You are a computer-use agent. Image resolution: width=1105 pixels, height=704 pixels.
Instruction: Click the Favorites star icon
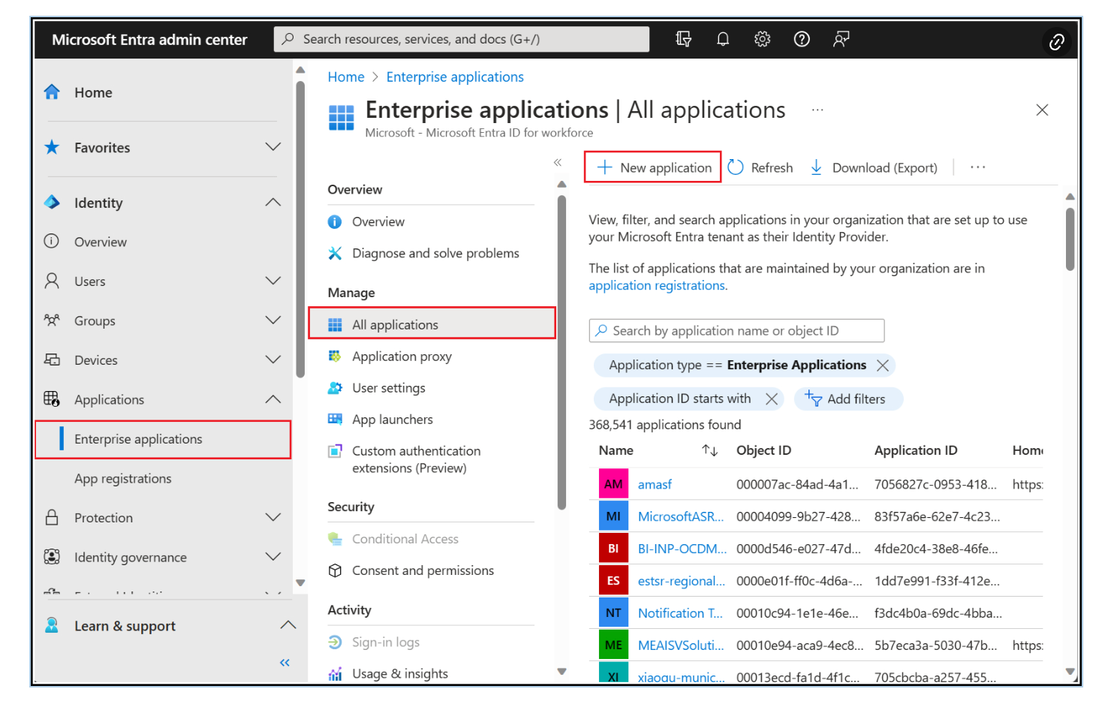pyautogui.click(x=52, y=147)
